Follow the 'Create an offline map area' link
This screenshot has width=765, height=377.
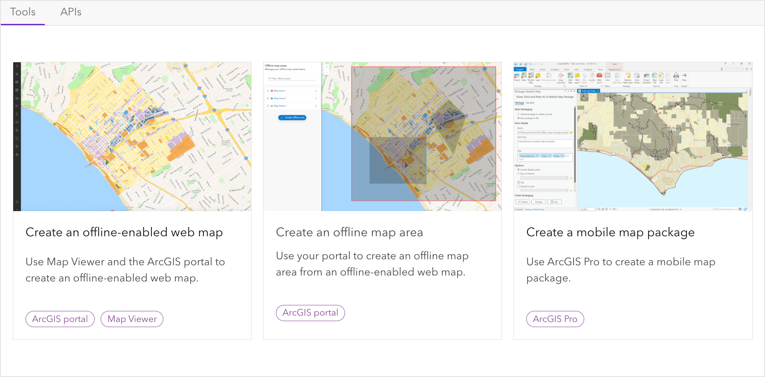pos(349,232)
